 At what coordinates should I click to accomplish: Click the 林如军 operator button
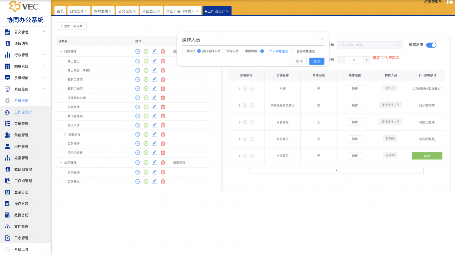390,138
